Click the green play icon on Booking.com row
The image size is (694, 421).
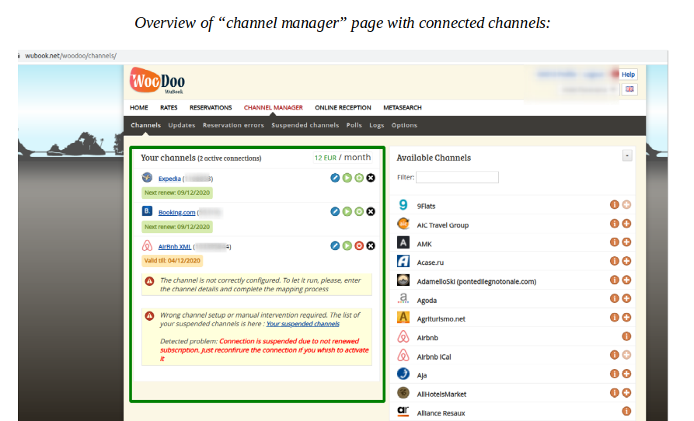[347, 212]
